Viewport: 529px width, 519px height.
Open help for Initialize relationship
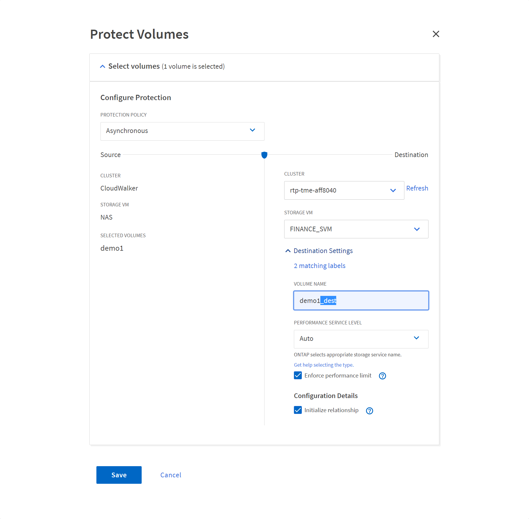pos(369,411)
